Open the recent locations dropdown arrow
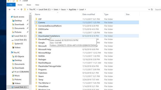The height and width of the screenshot is (90, 161). [18, 9]
